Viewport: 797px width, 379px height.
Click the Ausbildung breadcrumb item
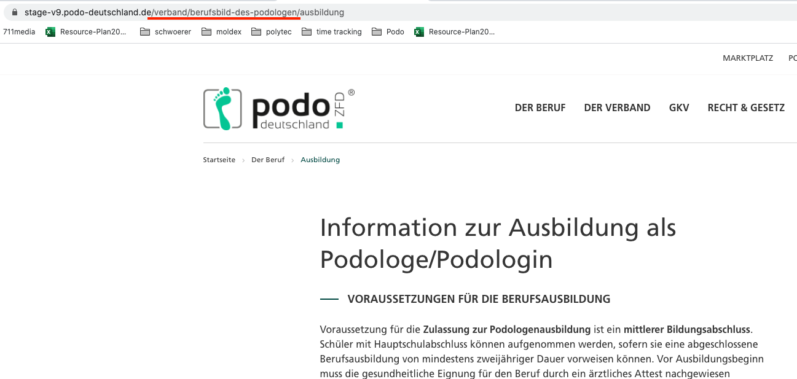[x=320, y=160]
